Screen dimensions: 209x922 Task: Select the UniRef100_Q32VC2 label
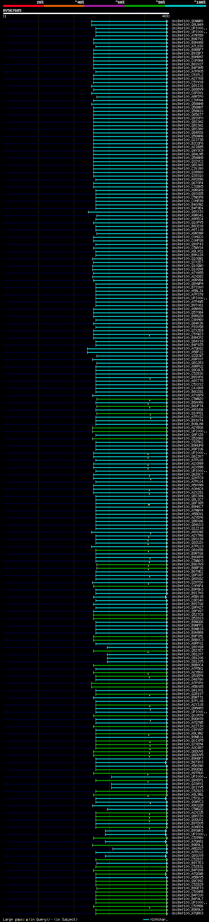tap(187, 162)
